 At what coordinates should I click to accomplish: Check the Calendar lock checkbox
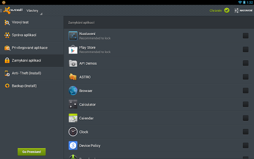(x=246, y=118)
